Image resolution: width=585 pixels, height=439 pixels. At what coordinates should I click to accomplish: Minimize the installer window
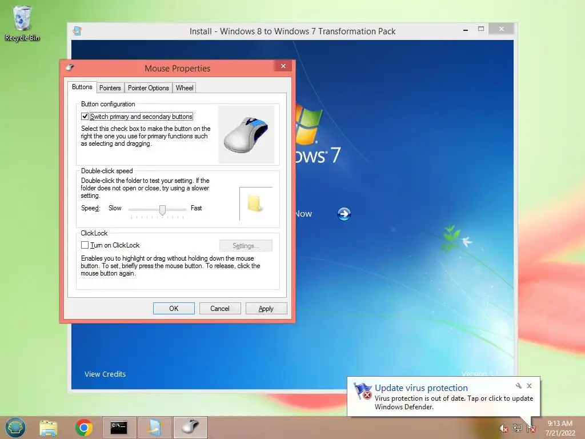click(x=466, y=30)
